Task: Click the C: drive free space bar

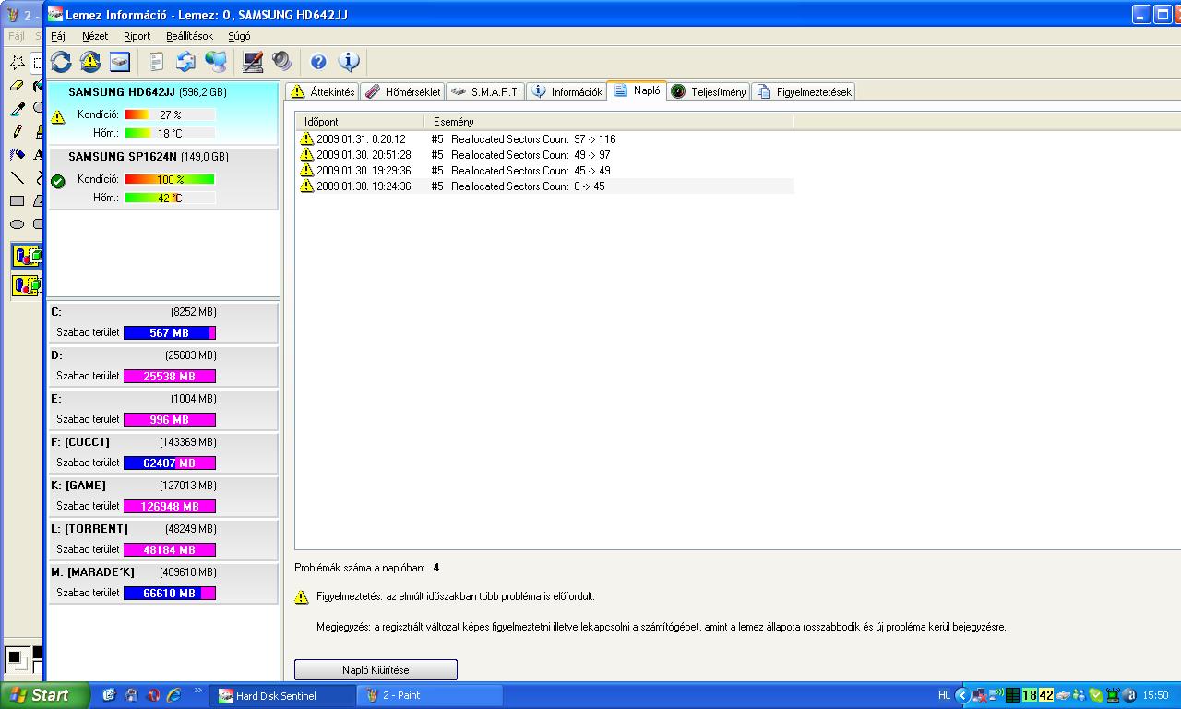Action: pos(170,333)
